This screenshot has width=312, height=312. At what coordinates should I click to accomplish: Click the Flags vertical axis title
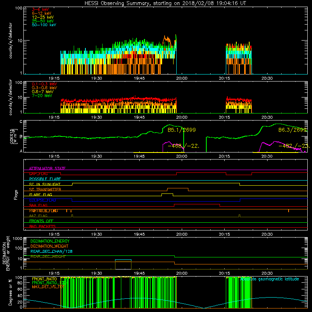(16, 195)
